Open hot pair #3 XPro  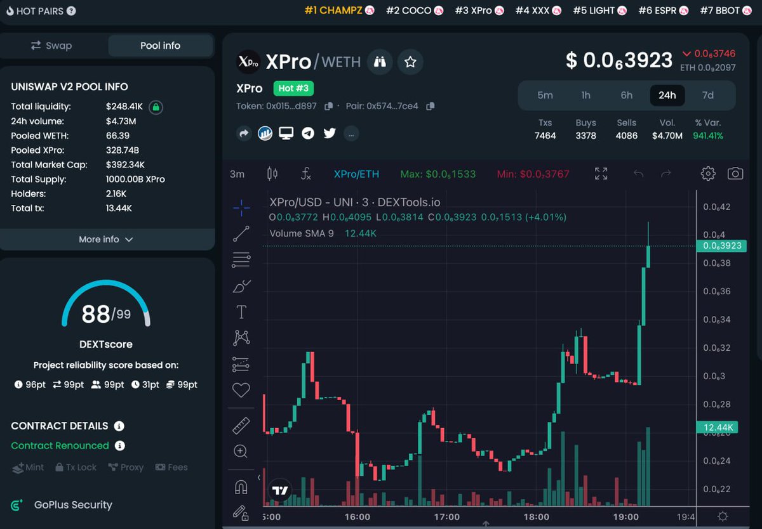click(x=479, y=11)
